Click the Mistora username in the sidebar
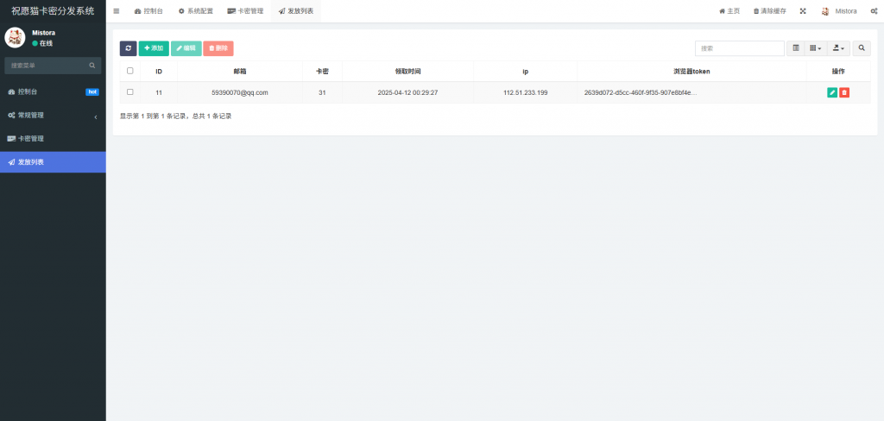Viewport: 884px width, 421px height. (43, 33)
